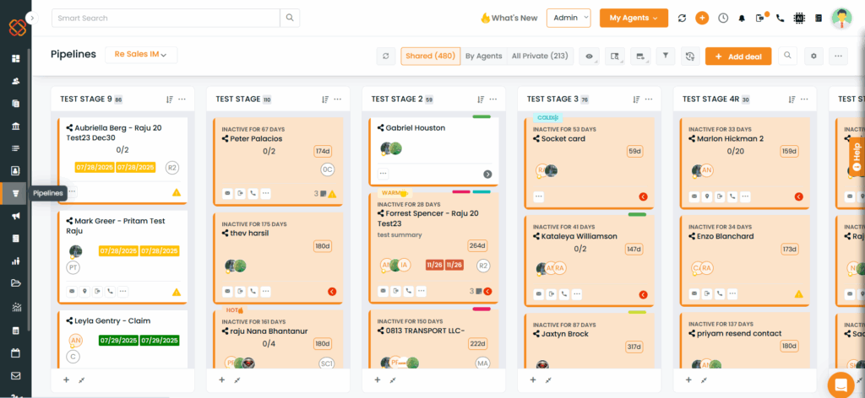The image size is (865, 398).
Task: Open three-dots menu on TEST STAGE 4R column
Action: click(804, 99)
